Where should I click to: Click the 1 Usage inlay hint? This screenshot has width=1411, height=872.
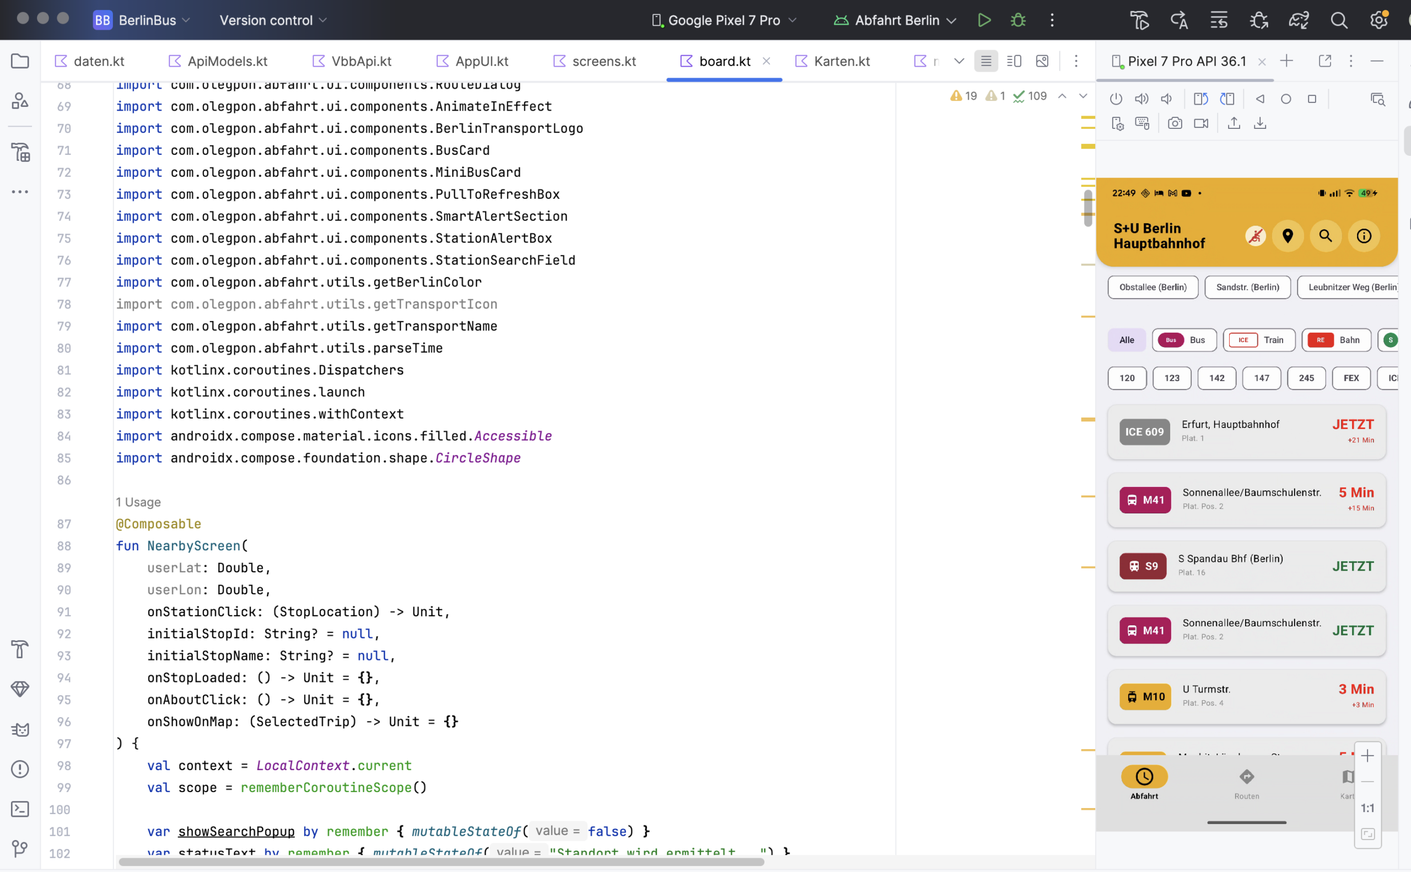click(138, 502)
